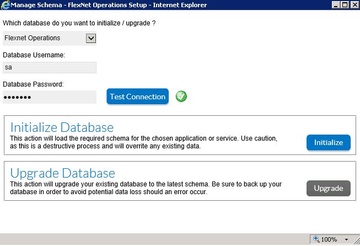Click the 'Database Password:' label
360x246 pixels.
[x=33, y=84]
